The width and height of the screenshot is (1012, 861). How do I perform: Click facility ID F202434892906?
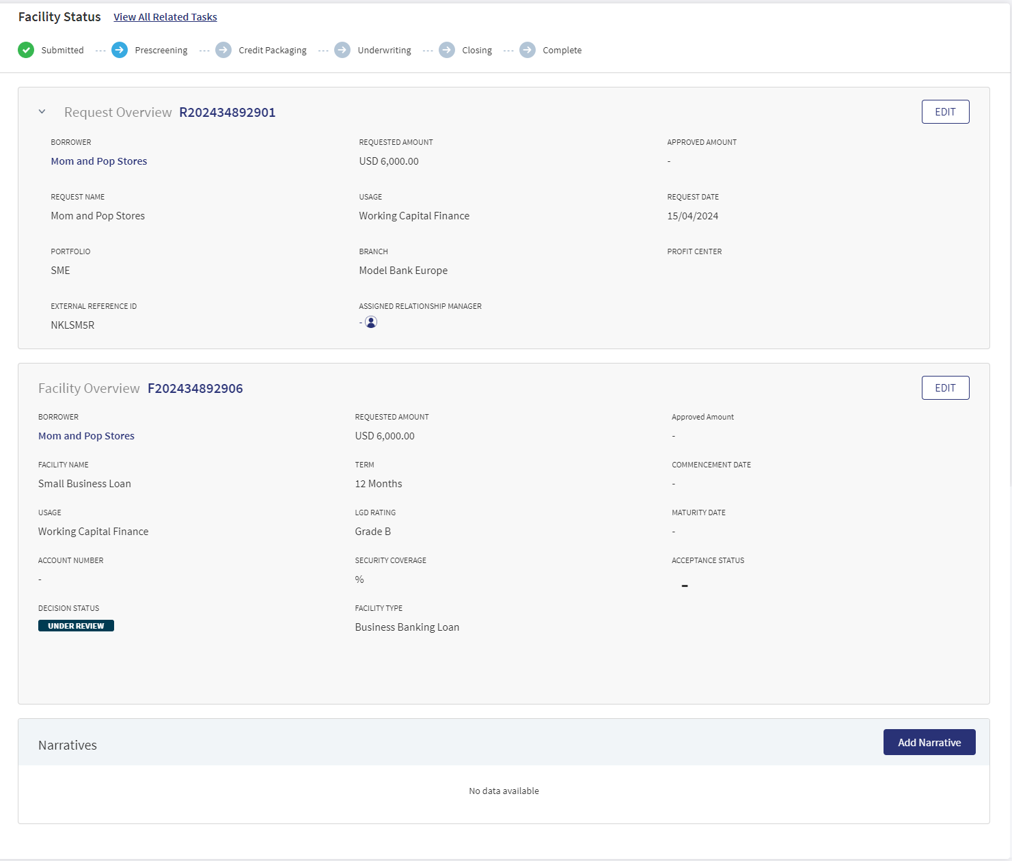pos(195,388)
